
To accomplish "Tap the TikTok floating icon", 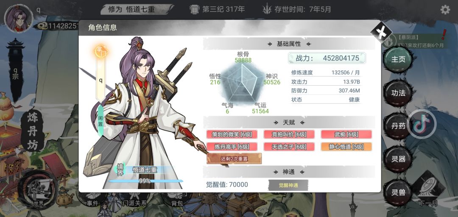I will [x=422, y=124].
